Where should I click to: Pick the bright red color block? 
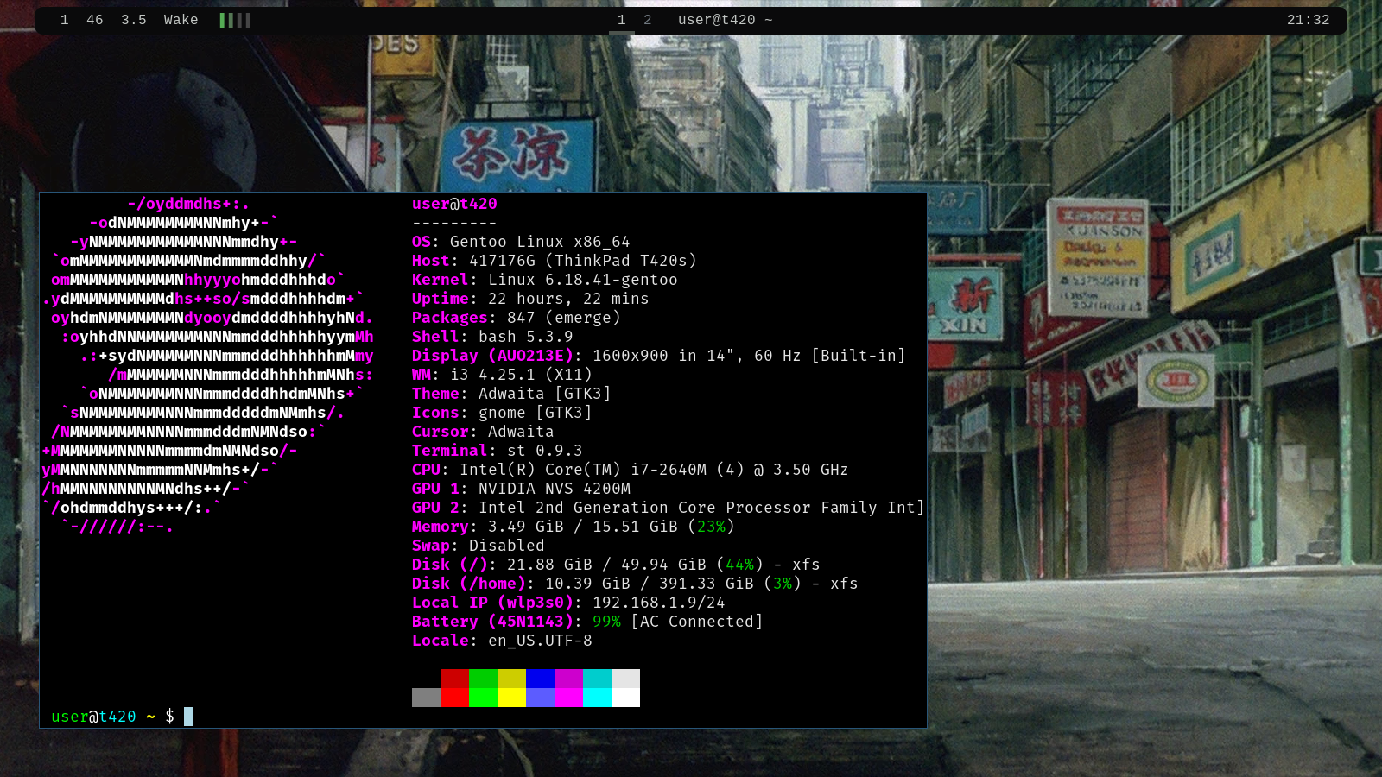(x=454, y=698)
